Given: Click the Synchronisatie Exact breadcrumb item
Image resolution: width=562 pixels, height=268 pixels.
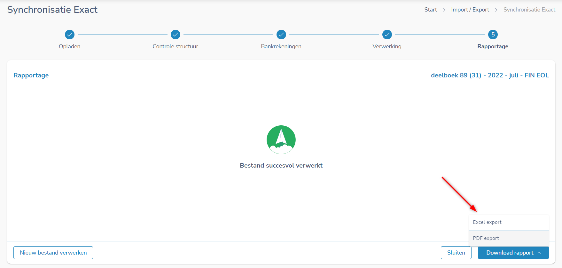Looking at the screenshot, I should coord(529,10).
